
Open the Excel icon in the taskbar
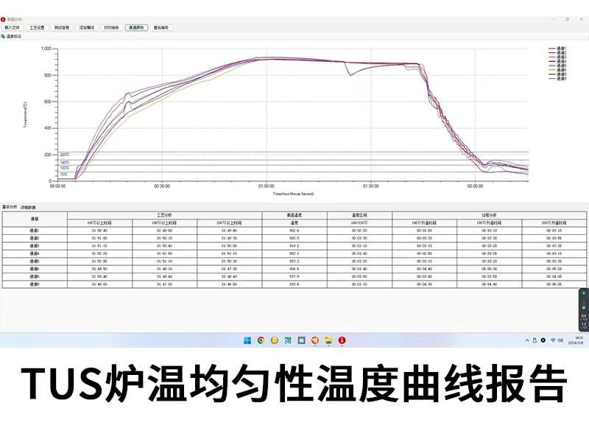(x=288, y=340)
